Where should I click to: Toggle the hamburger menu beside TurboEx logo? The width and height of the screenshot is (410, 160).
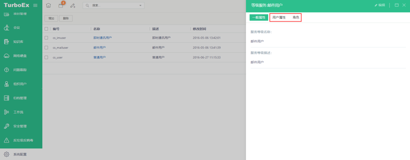coord(35,5)
